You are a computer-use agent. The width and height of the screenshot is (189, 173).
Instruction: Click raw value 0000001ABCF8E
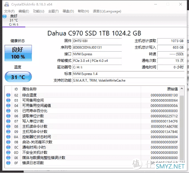[164, 127]
